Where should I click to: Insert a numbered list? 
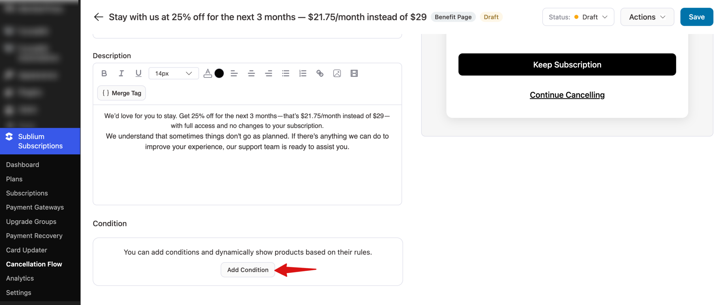pos(302,73)
